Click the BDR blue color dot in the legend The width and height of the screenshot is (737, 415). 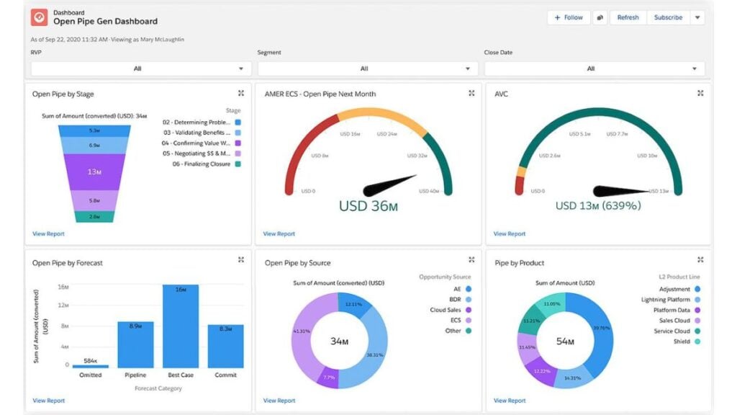(x=469, y=298)
